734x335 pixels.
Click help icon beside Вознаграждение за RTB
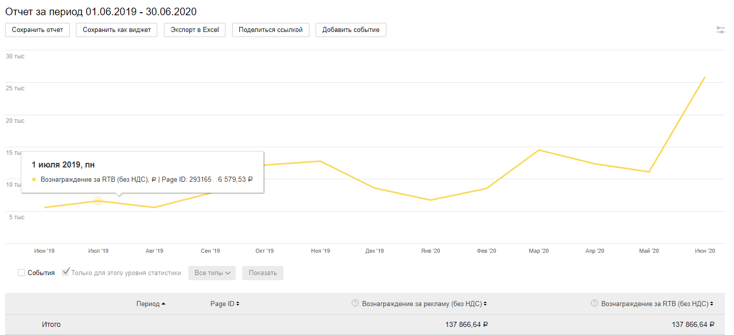coord(594,304)
